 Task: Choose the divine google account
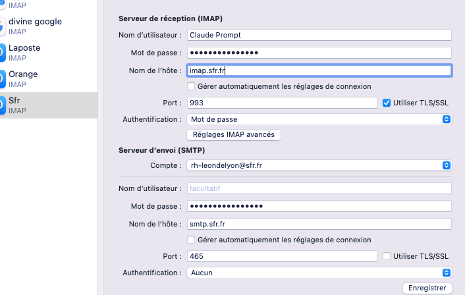pyautogui.click(x=40, y=26)
